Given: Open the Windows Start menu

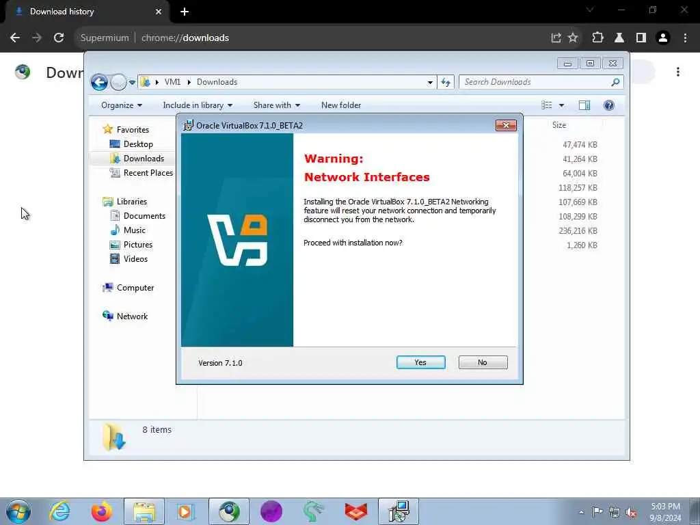Looking at the screenshot, I should [18, 511].
